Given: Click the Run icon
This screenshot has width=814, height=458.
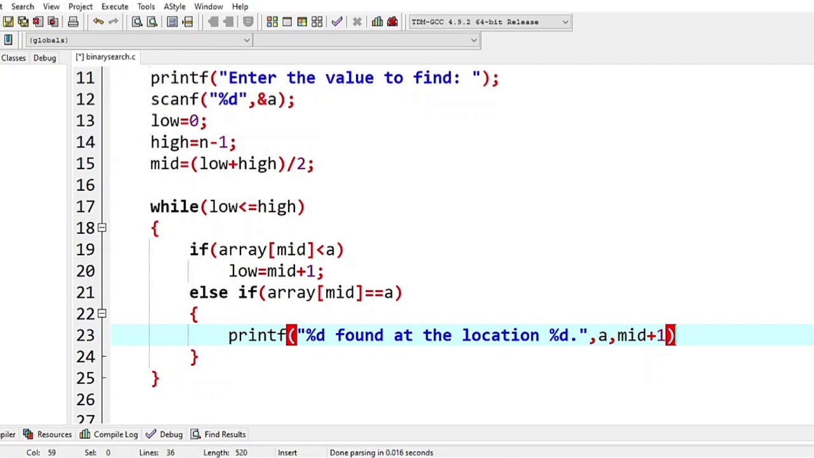Looking at the screenshot, I should tap(287, 22).
